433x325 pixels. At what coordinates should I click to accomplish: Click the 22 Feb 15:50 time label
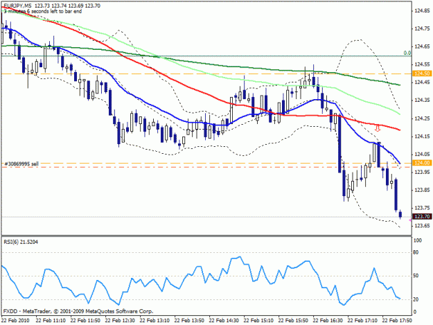pyautogui.click(x=293, y=320)
